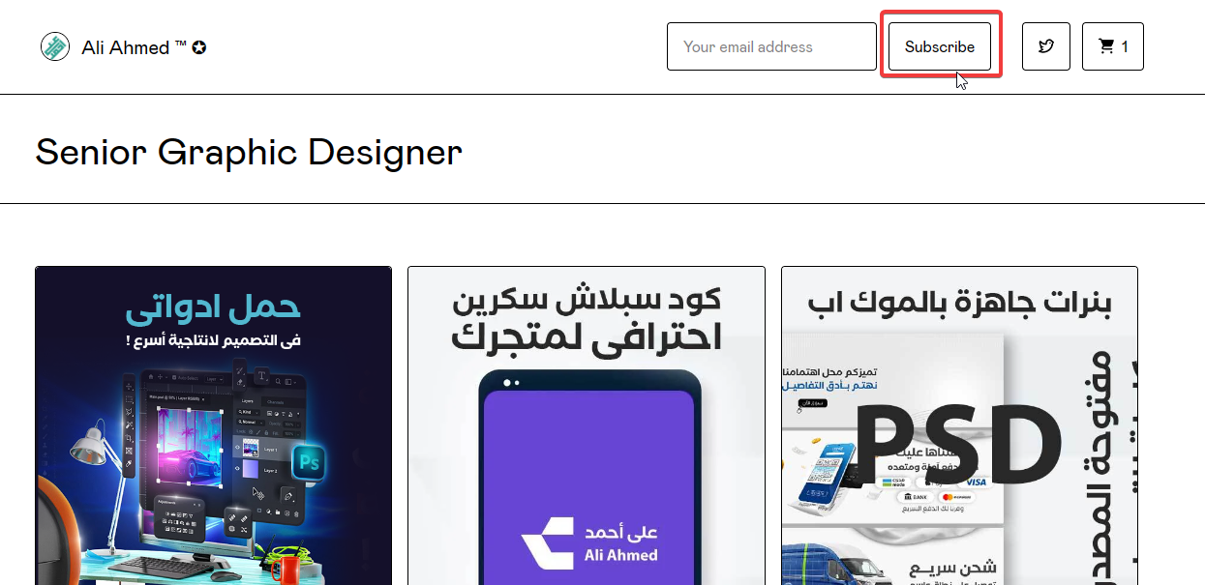The height and width of the screenshot is (585, 1205).
Task: Click the cart item count number 1
Action: coord(1124,45)
